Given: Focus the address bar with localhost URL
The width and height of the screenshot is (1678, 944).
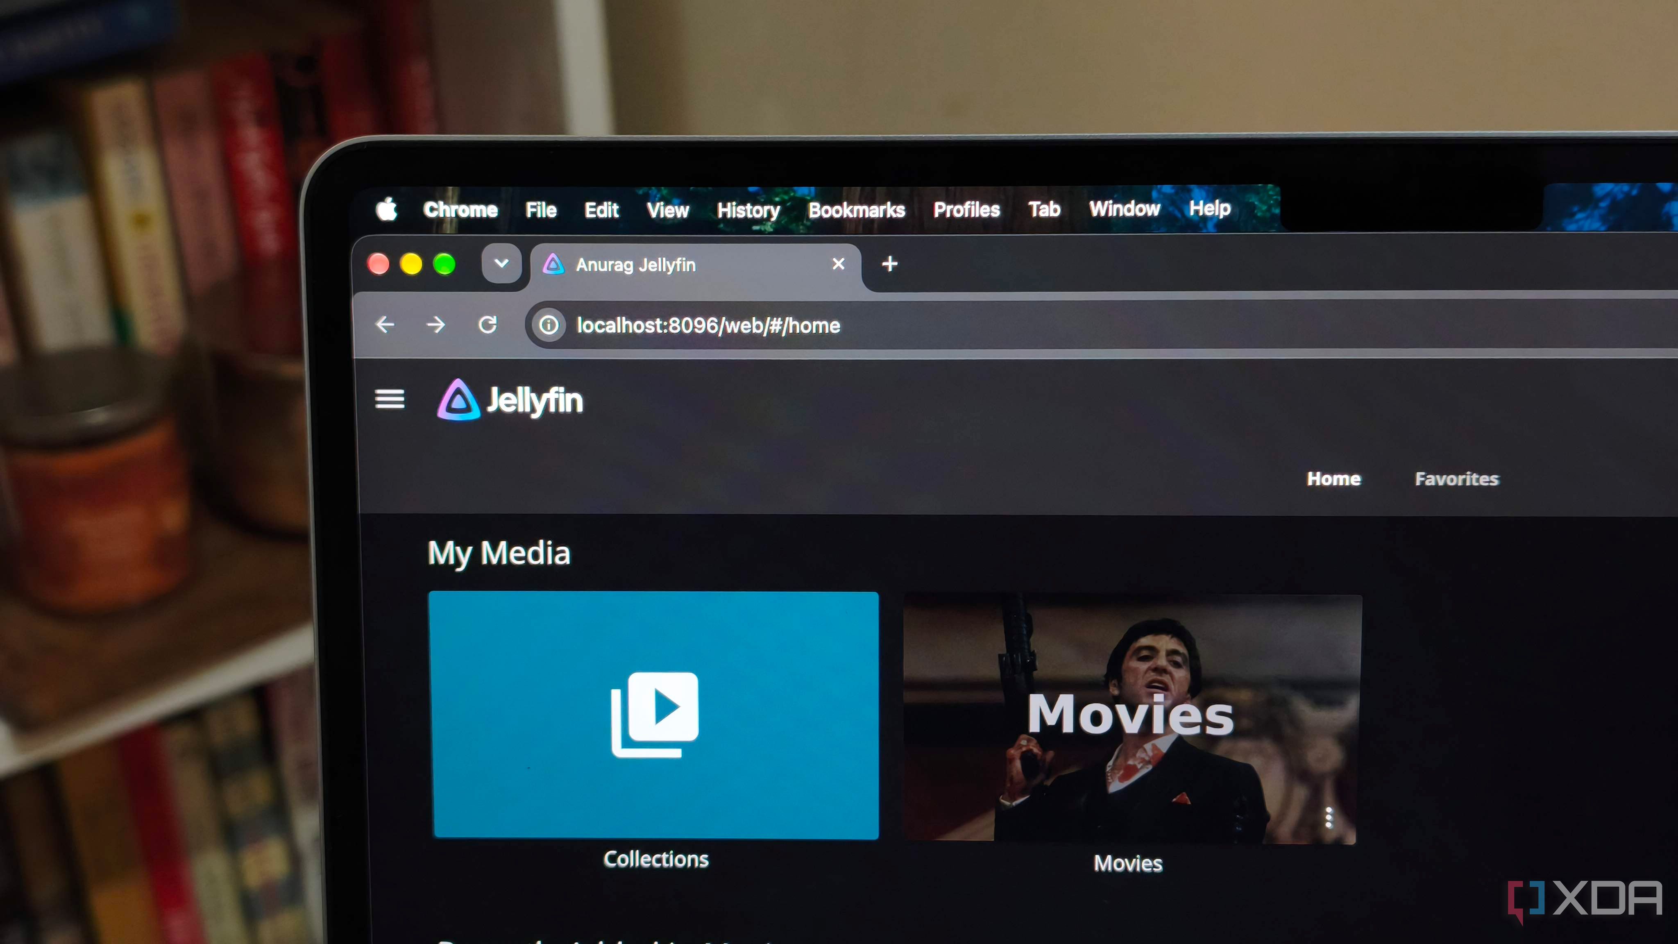Looking at the screenshot, I should coord(1101,324).
